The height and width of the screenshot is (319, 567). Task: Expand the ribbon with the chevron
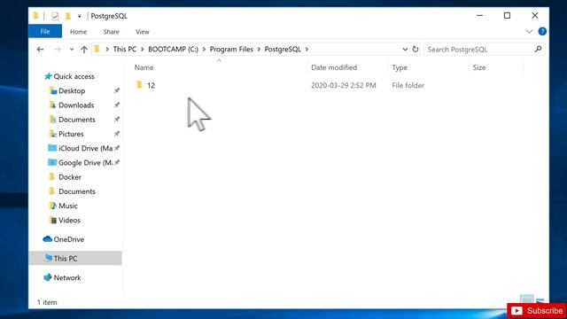[529, 32]
